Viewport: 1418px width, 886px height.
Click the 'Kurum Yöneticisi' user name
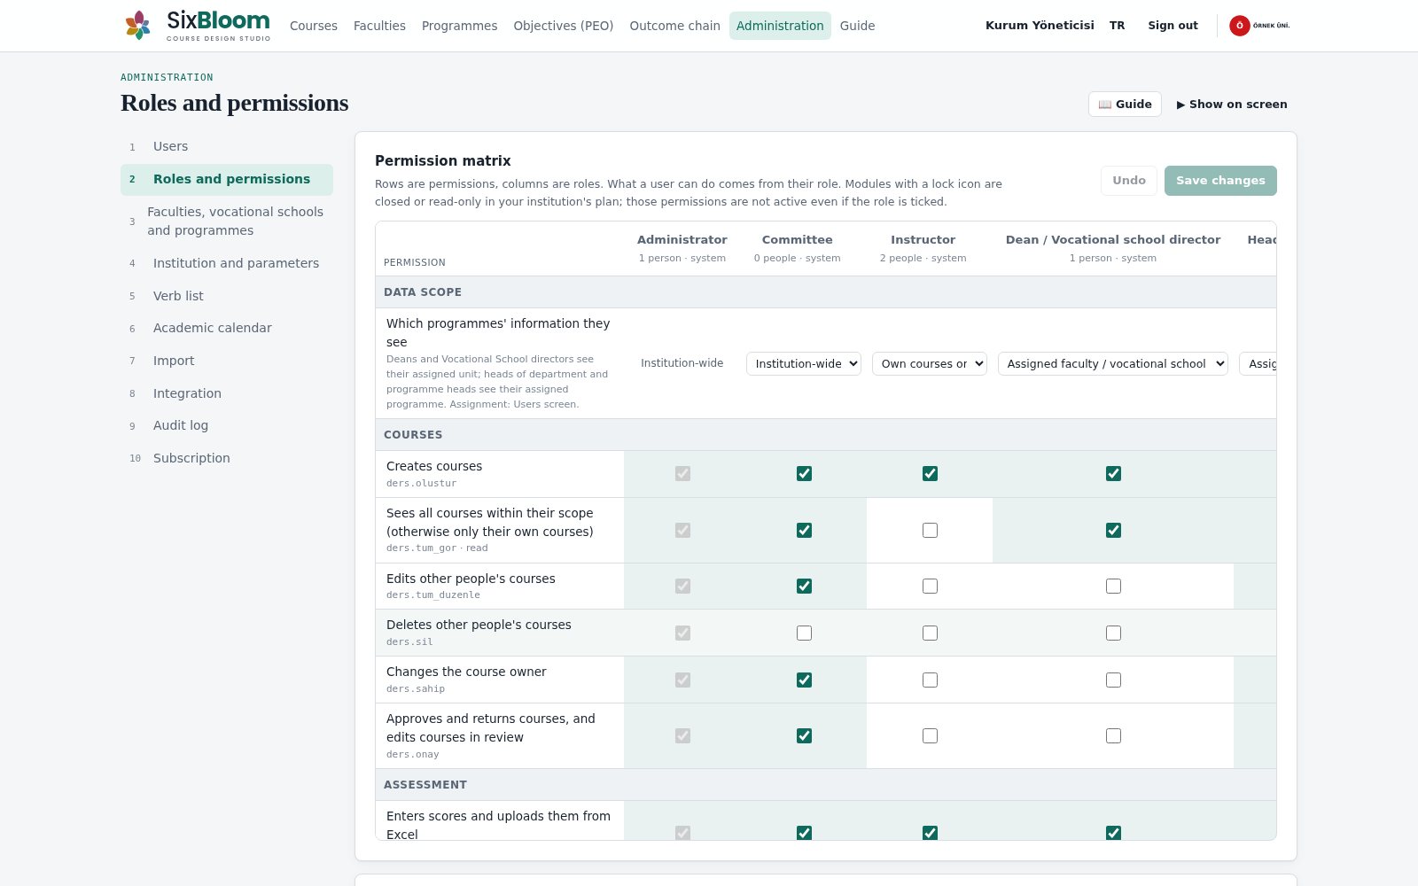1040,26
